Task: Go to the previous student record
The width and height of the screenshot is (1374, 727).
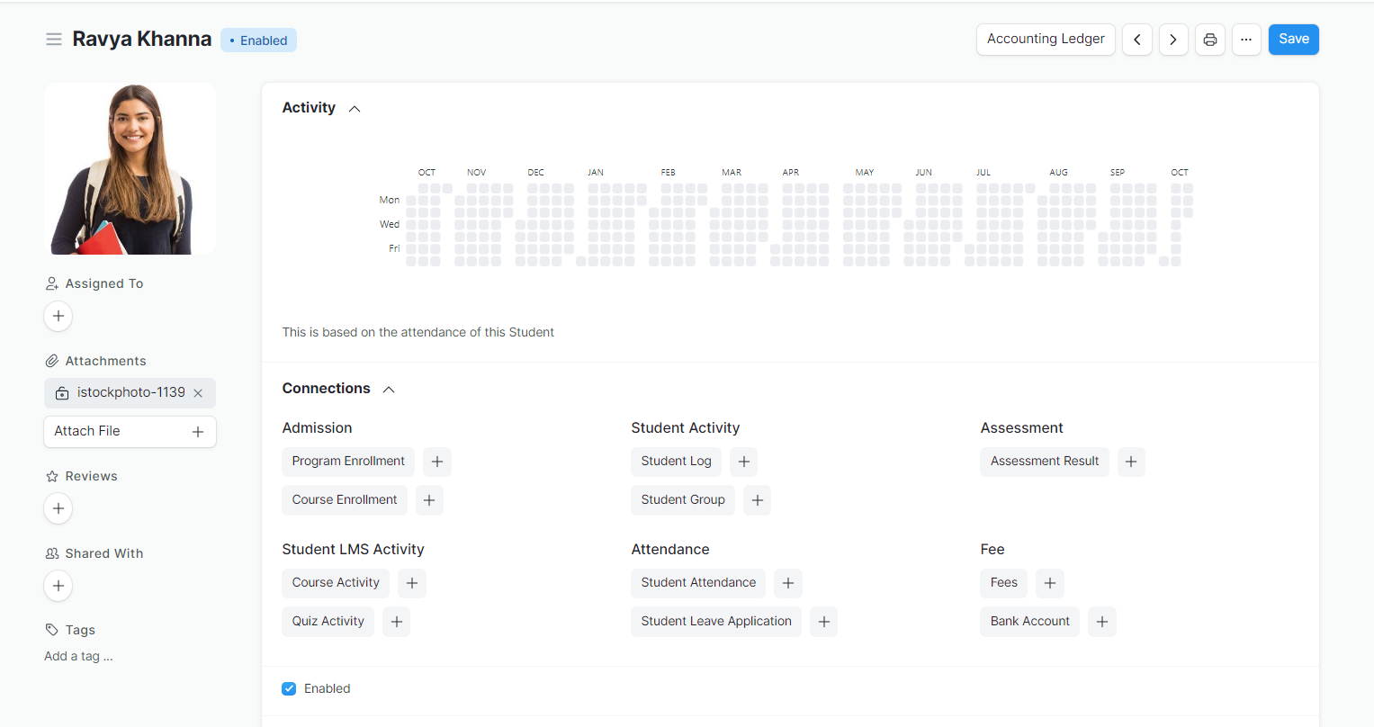Action: (x=1136, y=40)
